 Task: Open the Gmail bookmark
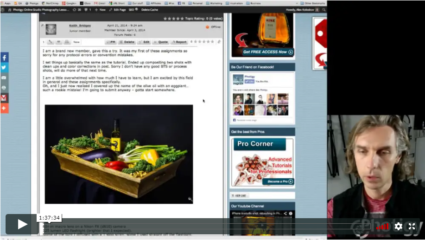point(100,3)
